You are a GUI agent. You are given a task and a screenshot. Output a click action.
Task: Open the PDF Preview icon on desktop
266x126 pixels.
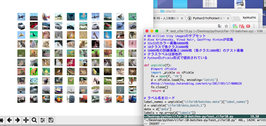click(240, 4)
